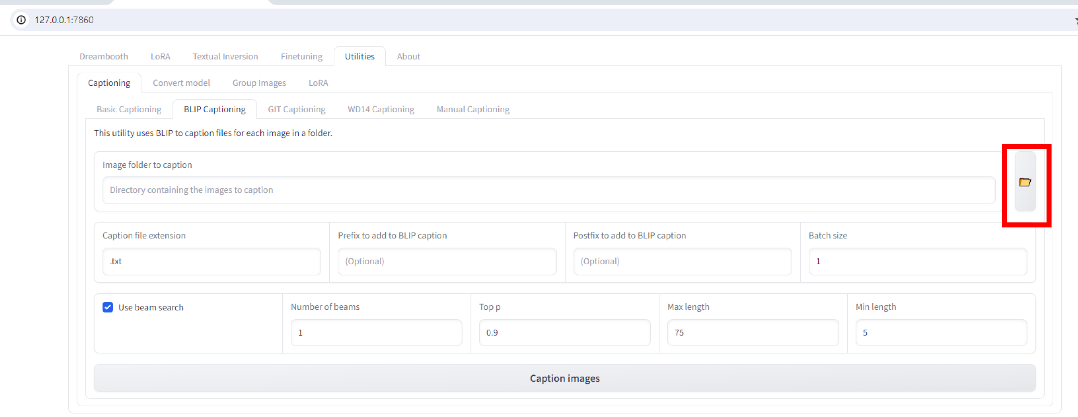This screenshot has height=417, width=1078.
Task: Select the Captioning sub-tab
Action: [109, 83]
